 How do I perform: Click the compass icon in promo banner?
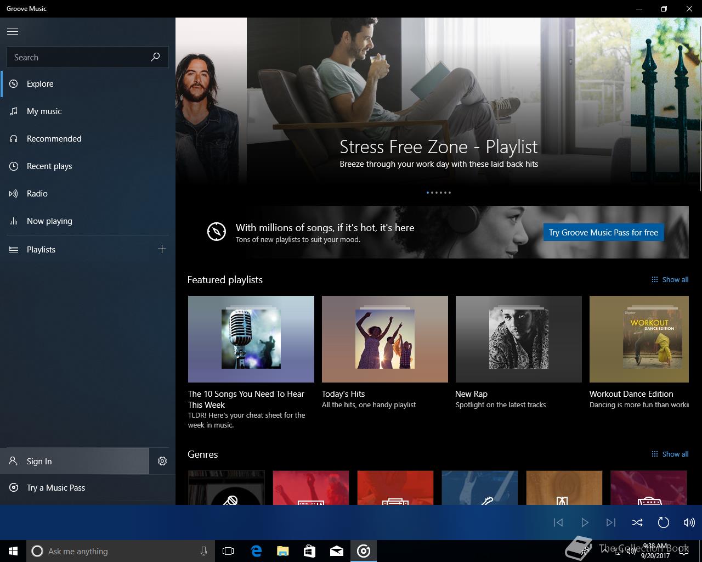[217, 232]
